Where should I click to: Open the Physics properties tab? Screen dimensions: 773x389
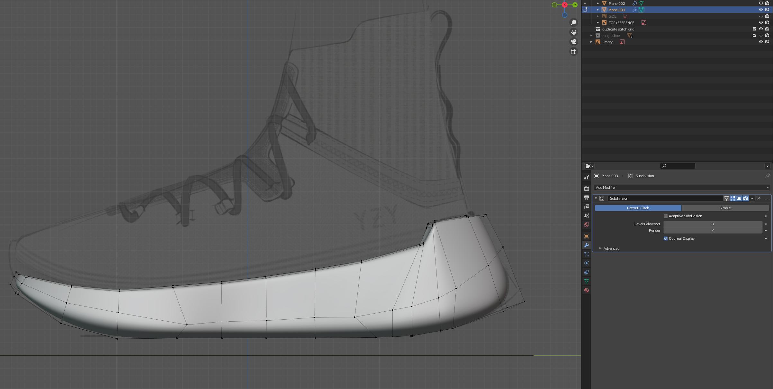(586, 263)
